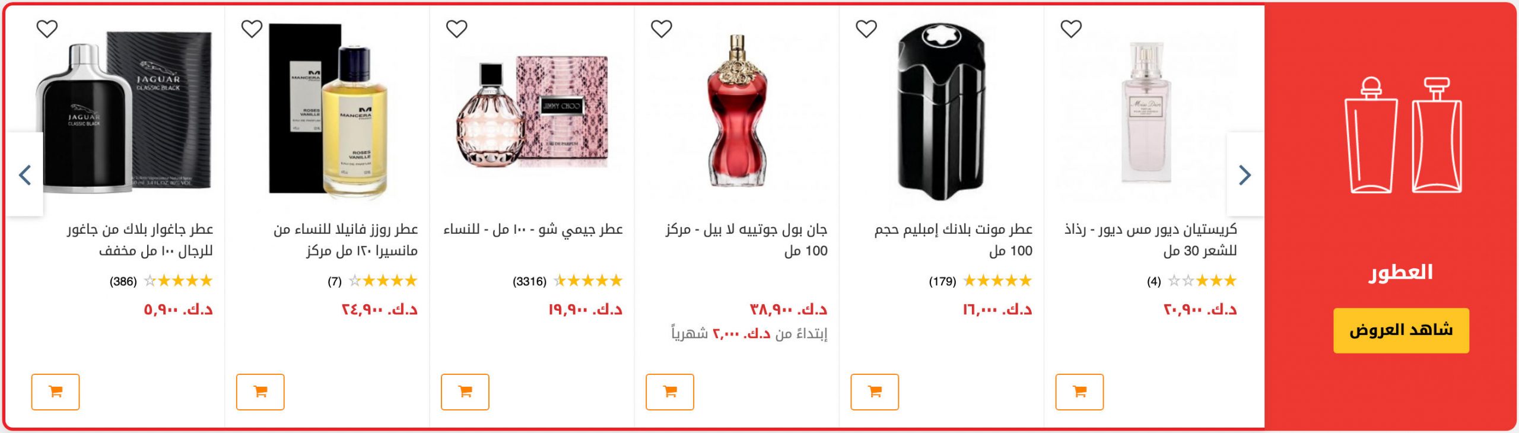The width and height of the screenshot is (1519, 433).
Task: Open Jimmy Choo perfume product title link
Action: pyautogui.click(x=533, y=229)
